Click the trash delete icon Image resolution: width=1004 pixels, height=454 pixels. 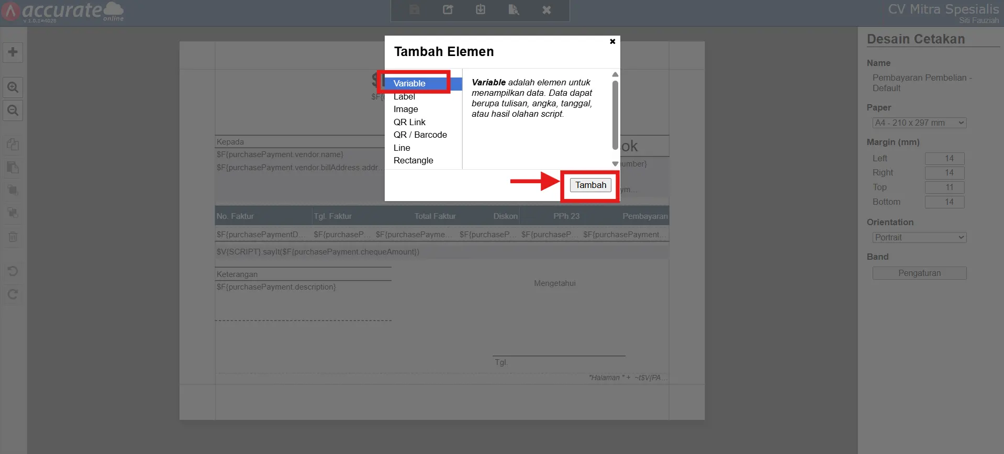[13, 237]
